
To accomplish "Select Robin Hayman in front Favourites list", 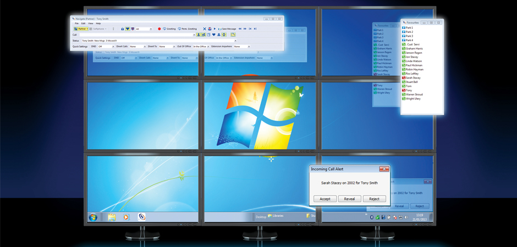I will pyautogui.click(x=413, y=69).
